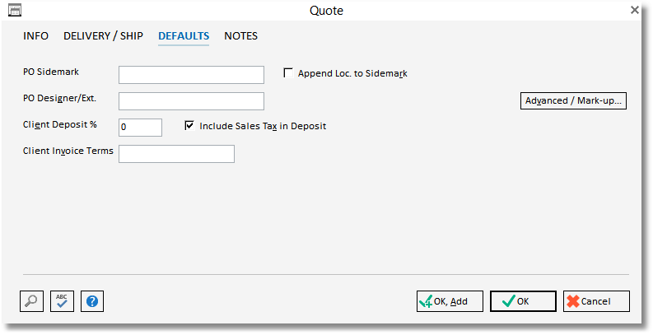Close the Quote window with X

pos(635,10)
